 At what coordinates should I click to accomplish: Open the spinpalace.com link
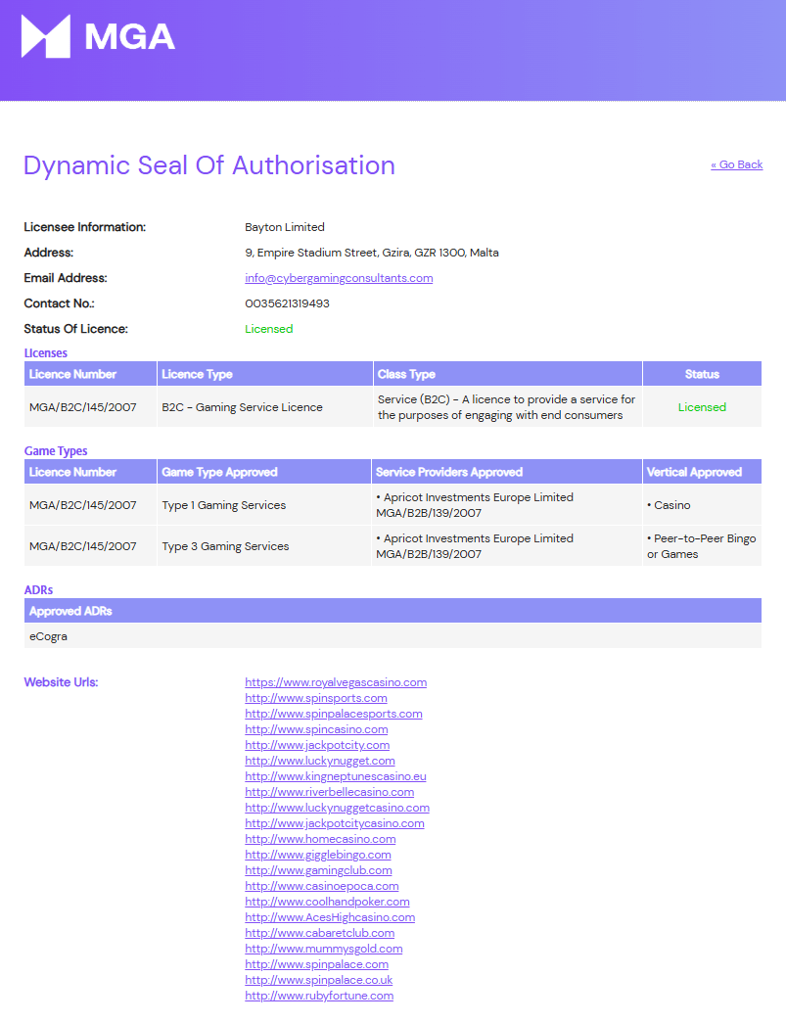click(x=316, y=964)
